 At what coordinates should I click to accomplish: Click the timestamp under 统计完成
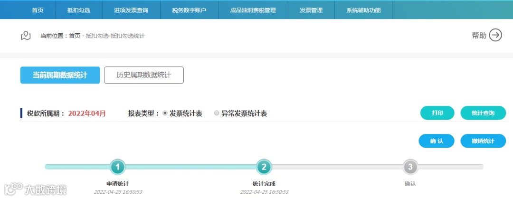[x=264, y=192]
